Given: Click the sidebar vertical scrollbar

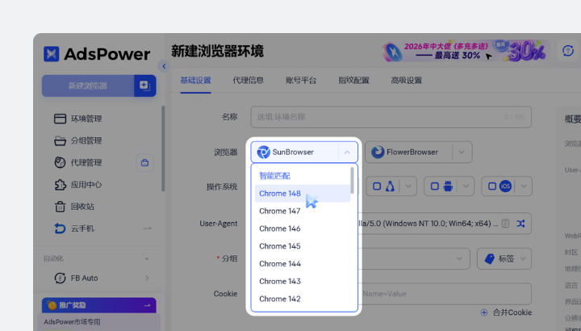Looking at the screenshot, I should tap(163, 149).
